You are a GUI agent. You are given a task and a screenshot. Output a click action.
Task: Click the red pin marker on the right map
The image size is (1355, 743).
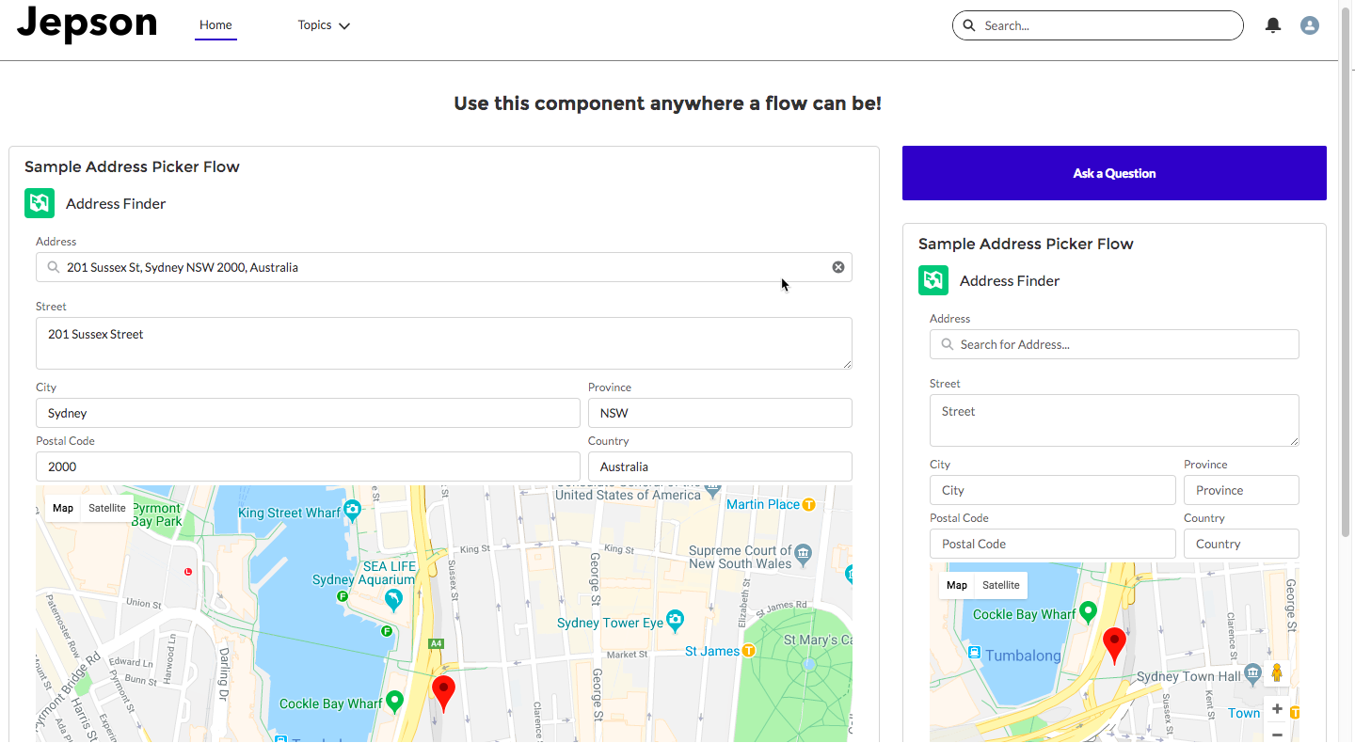coord(1114,640)
